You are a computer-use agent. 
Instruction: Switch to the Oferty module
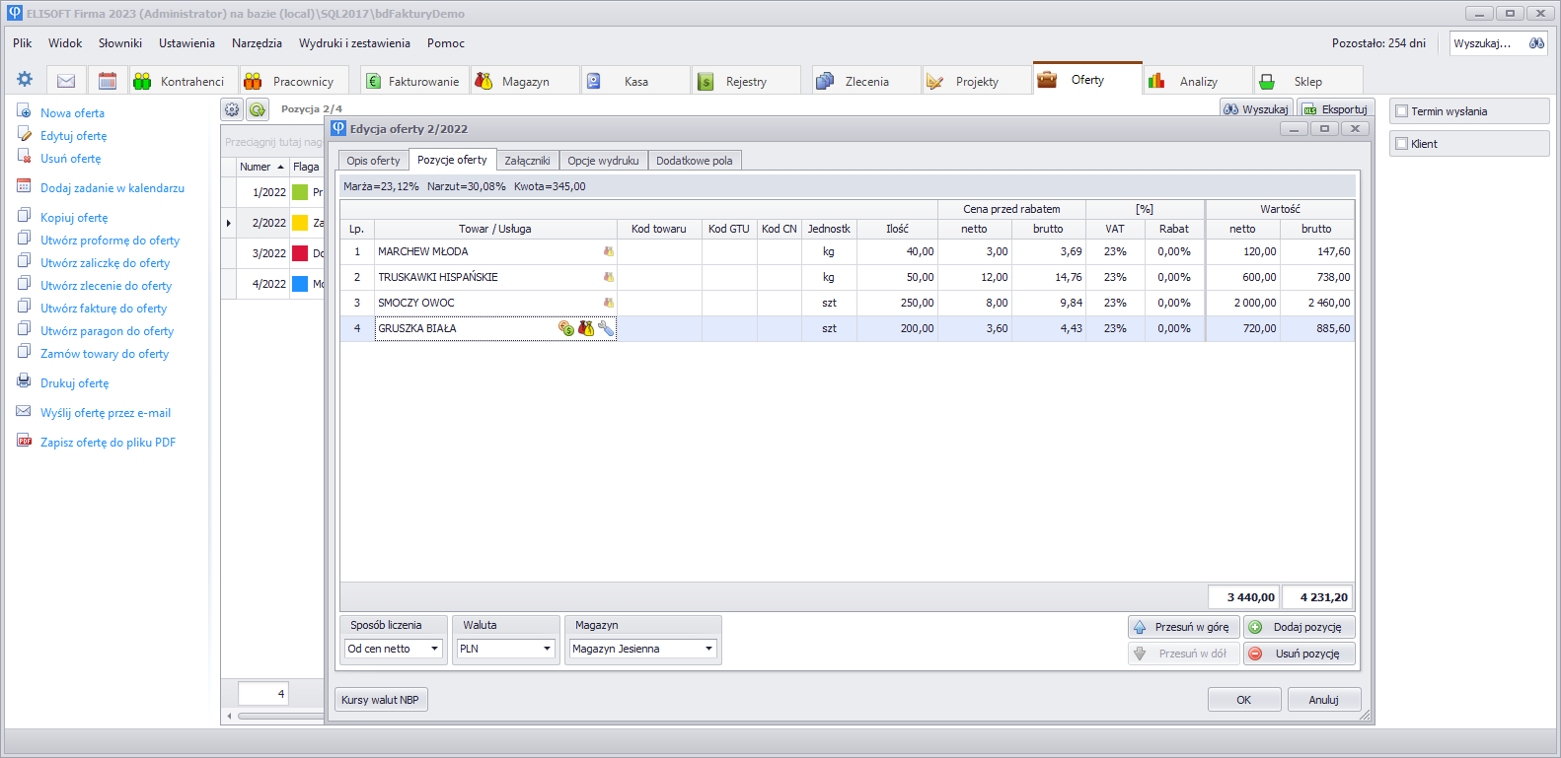click(x=1087, y=80)
